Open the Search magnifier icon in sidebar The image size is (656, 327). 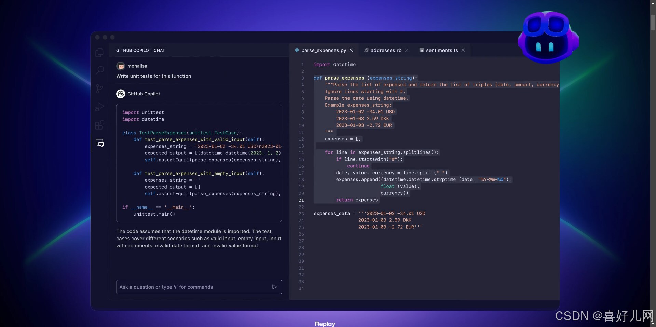coord(99,70)
